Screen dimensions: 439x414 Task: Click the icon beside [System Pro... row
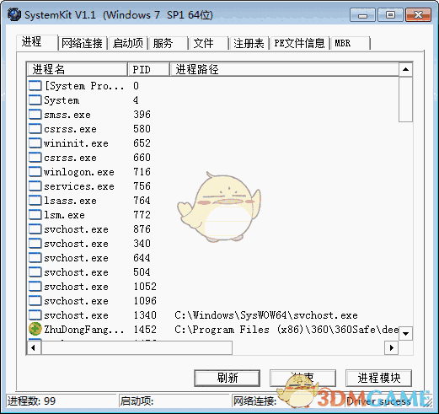pyautogui.click(x=35, y=86)
